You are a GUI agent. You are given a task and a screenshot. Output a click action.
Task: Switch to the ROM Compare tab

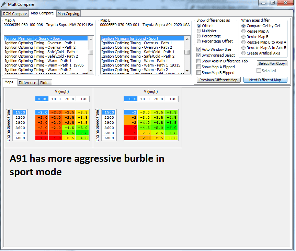(15, 14)
